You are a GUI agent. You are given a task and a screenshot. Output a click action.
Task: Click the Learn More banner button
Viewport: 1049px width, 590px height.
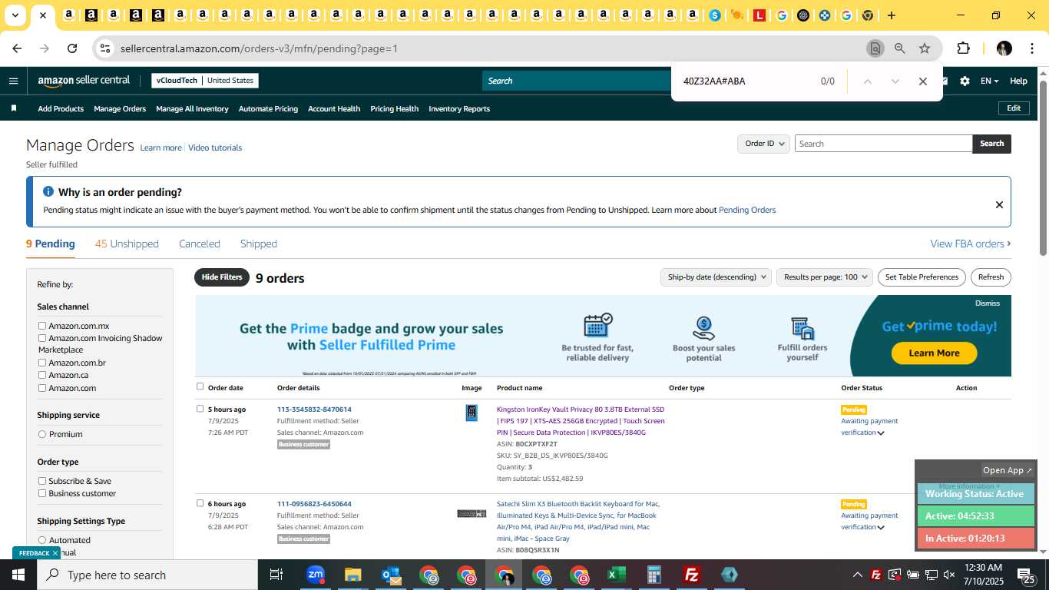pyautogui.click(x=934, y=353)
